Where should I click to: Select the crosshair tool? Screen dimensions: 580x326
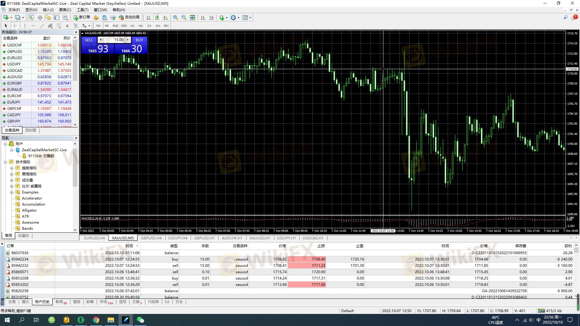coord(14,26)
